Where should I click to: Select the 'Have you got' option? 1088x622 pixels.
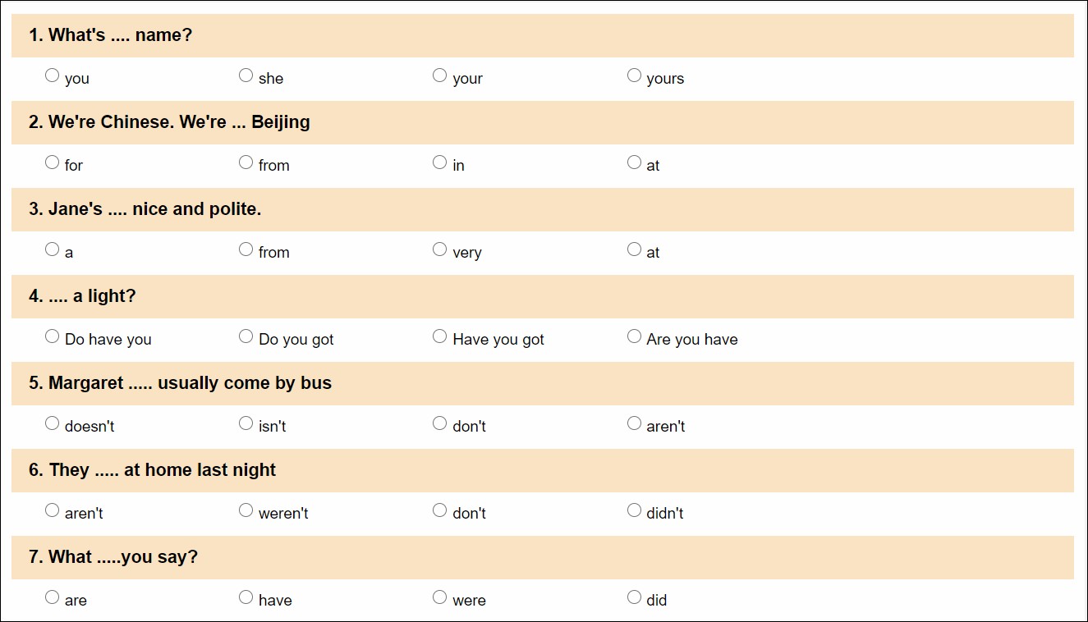(x=440, y=336)
